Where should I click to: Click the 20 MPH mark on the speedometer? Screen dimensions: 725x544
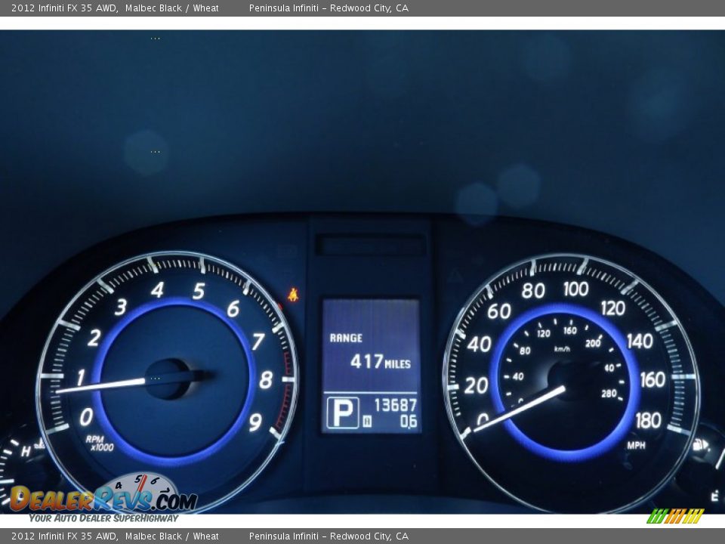point(476,385)
